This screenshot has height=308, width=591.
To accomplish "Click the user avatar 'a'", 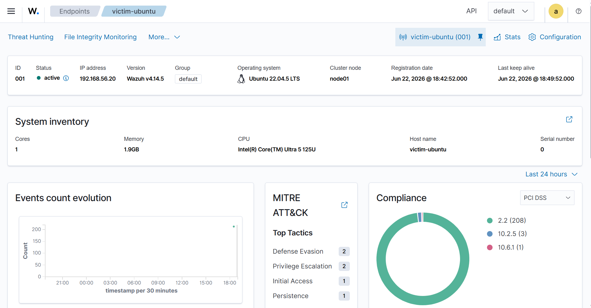I will [556, 11].
